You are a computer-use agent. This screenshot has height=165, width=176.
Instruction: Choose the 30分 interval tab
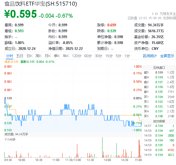[x=98, y=56]
